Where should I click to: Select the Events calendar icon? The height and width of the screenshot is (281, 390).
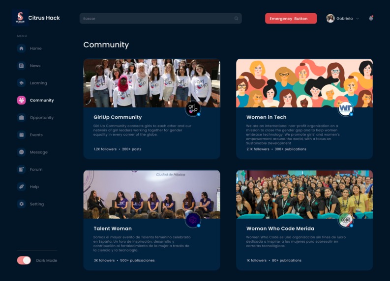point(21,135)
